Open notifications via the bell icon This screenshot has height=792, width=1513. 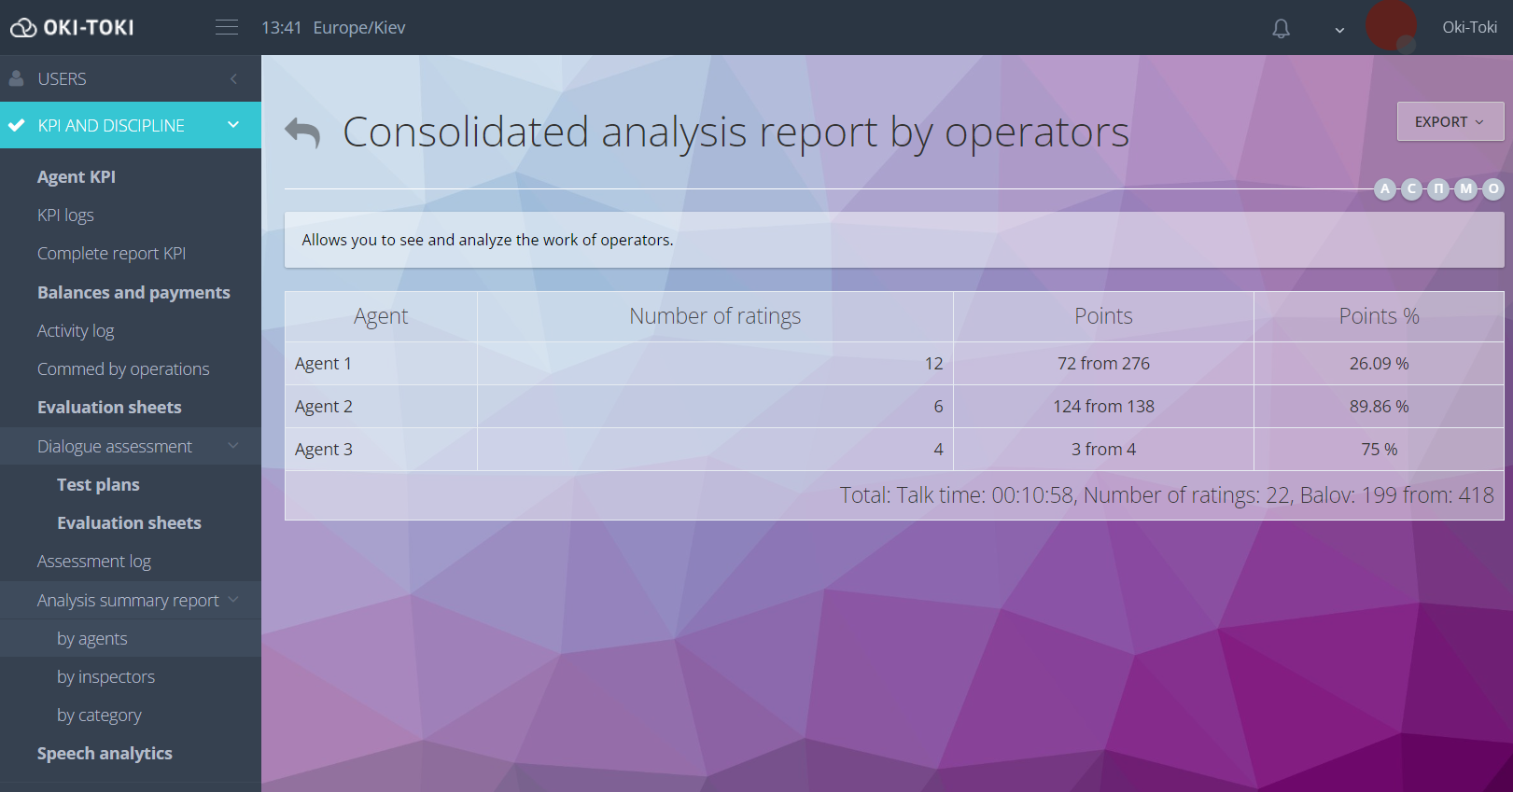(1281, 29)
